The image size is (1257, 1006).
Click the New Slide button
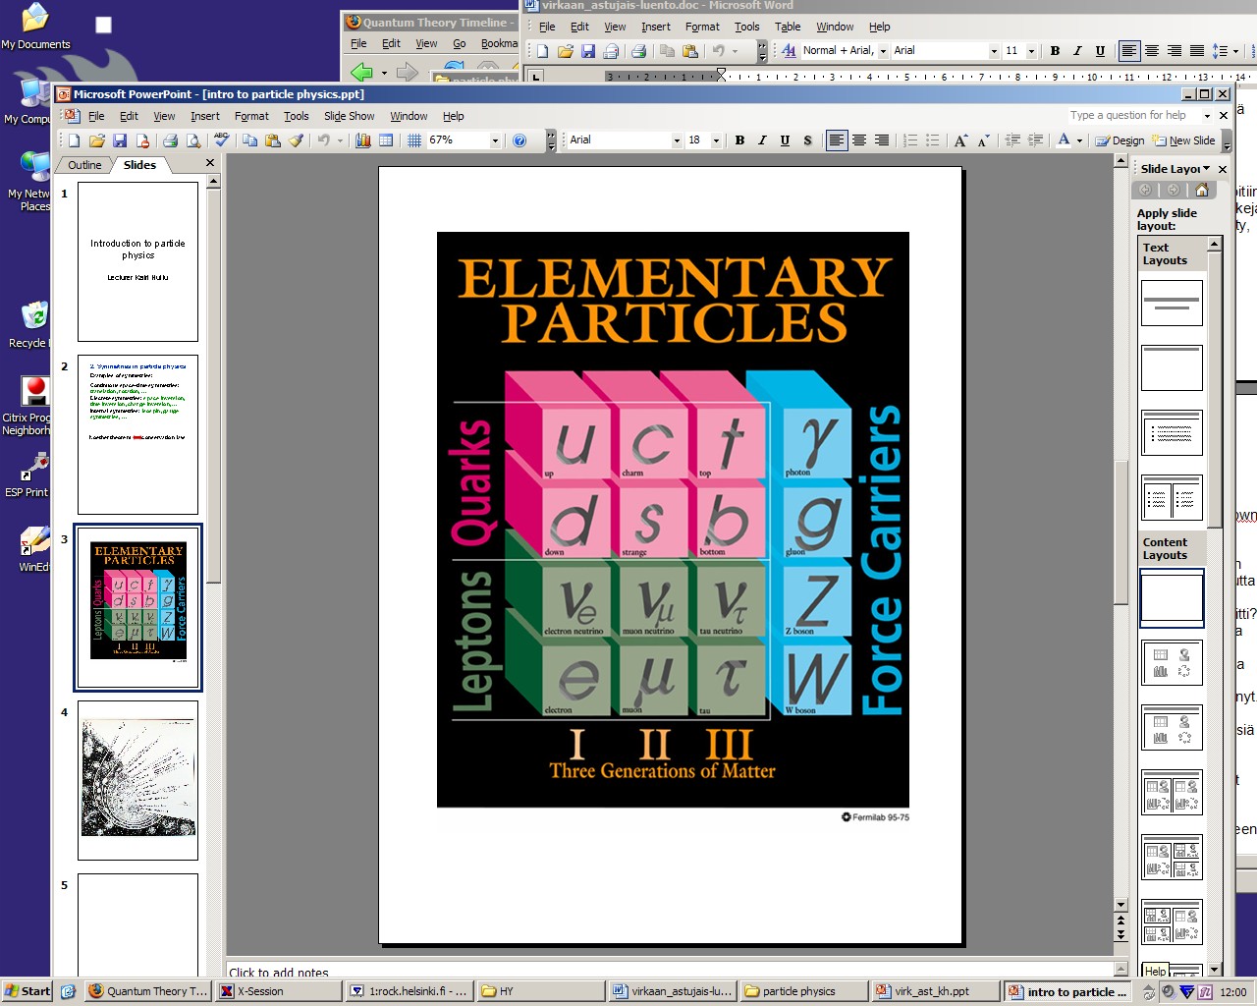[x=1184, y=140]
